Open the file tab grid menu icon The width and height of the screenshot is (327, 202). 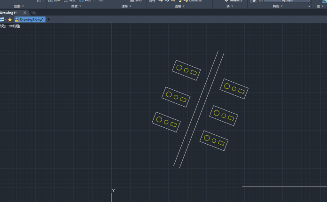(x=2, y=19)
